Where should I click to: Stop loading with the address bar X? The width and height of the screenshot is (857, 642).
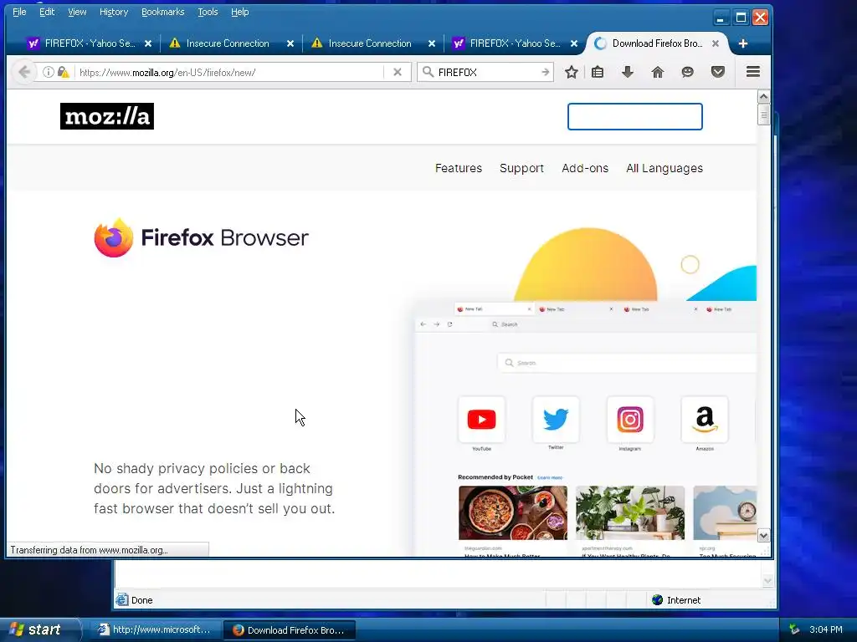pyautogui.click(x=398, y=72)
